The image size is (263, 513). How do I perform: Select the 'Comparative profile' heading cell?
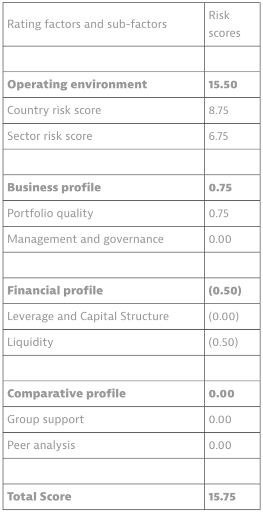click(x=104, y=394)
